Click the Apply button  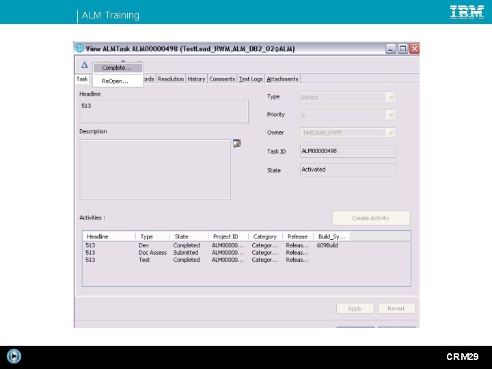355,308
